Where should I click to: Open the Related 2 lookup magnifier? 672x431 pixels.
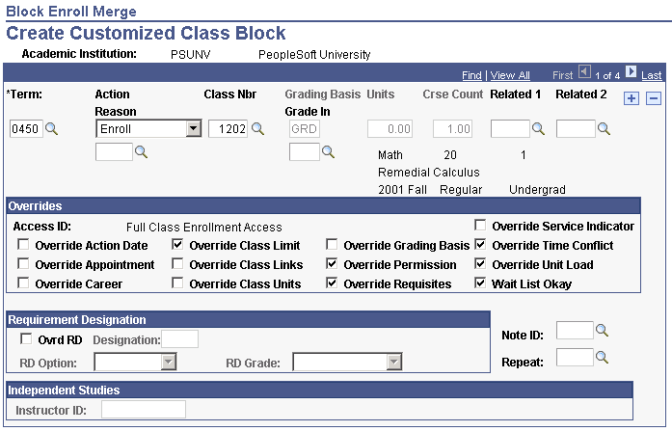click(604, 128)
